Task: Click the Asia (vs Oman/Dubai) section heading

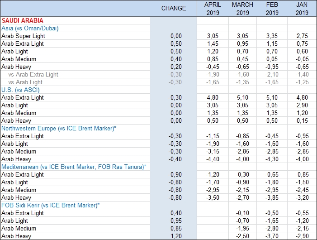Action: tap(30, 28)
